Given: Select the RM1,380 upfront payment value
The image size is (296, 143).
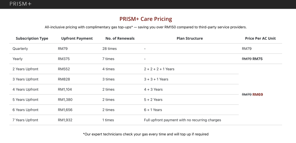Looking at the screenshot, I should tap(65, 100).
